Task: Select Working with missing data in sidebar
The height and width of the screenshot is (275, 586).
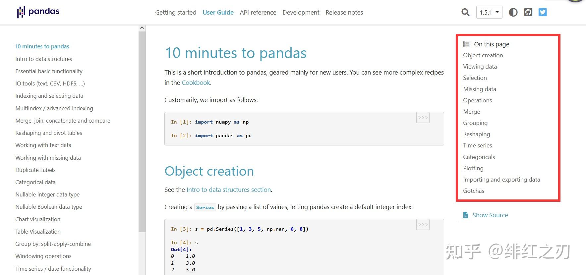Action: pos(48,158)
